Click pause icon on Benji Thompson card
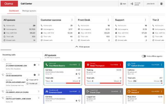The width and height of the screenshot is (166, 104). click(88, 65)
